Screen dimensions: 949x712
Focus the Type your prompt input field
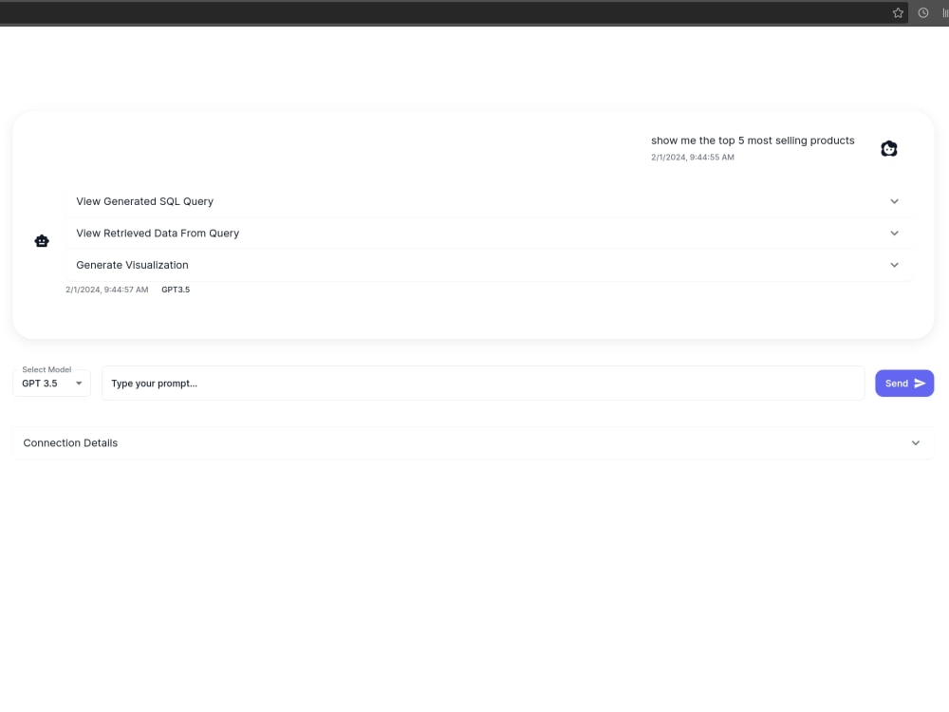(483, 384)
